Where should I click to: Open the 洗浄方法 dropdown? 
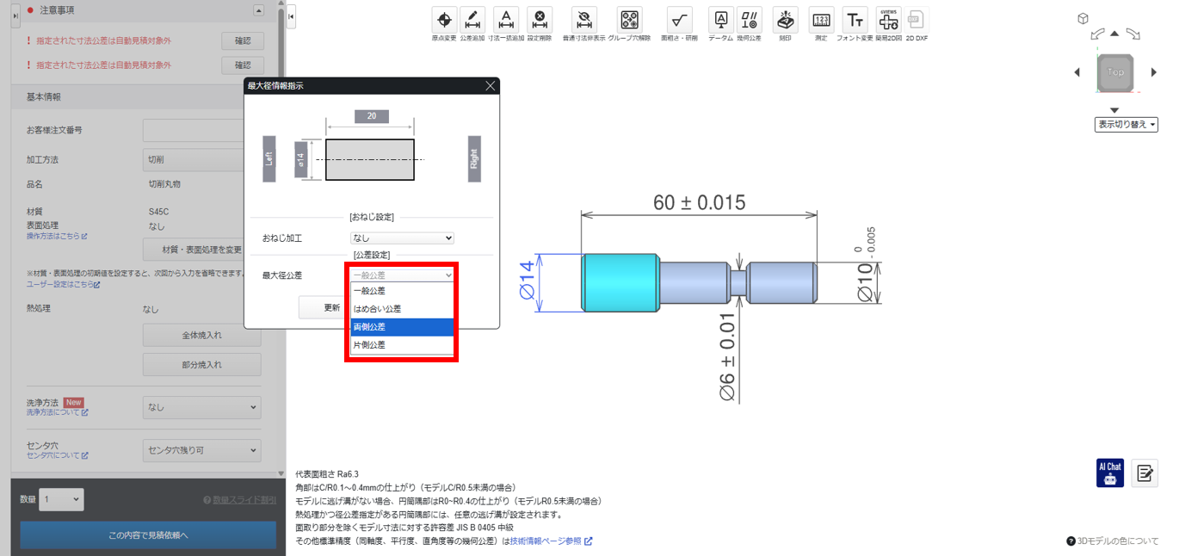201,407
